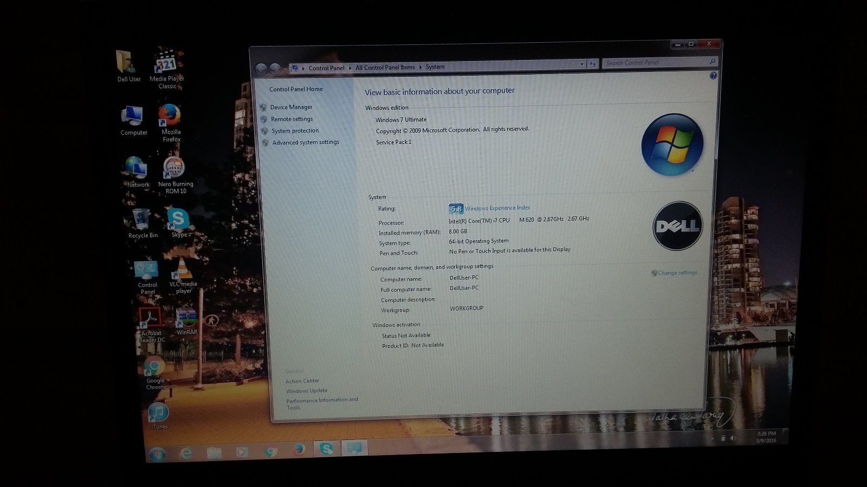This screenshot has width=867, height=487.
Task: Open System protection link
Action: tap(295, 131)
